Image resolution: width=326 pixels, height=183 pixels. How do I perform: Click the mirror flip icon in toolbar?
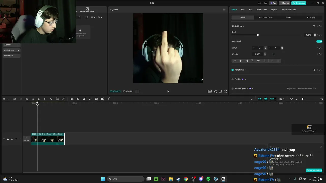point(78,99)
